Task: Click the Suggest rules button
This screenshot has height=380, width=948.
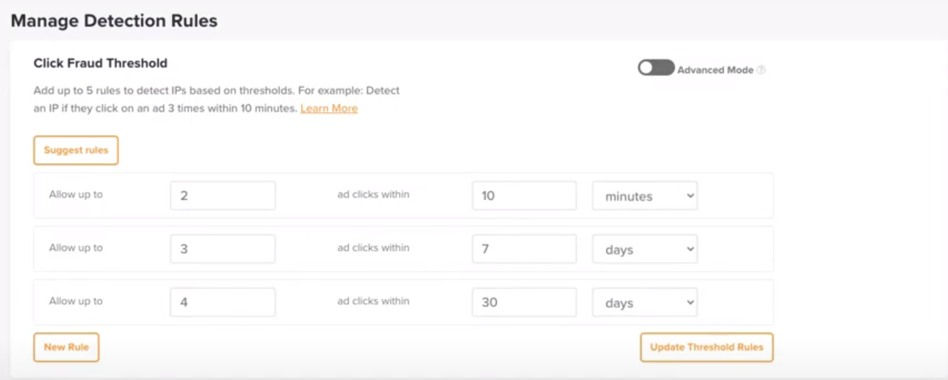Action: (x=76, y=150)
